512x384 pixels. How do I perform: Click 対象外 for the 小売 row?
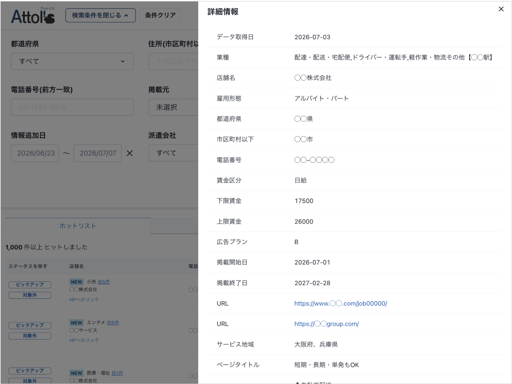pyautogui.click(x=30, y=295)
